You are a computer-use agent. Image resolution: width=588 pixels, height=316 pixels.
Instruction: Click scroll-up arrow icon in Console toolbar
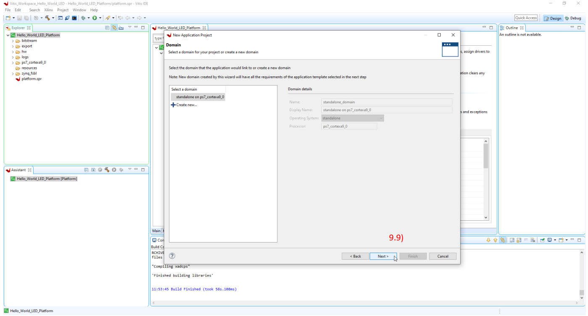pos(495,240)
